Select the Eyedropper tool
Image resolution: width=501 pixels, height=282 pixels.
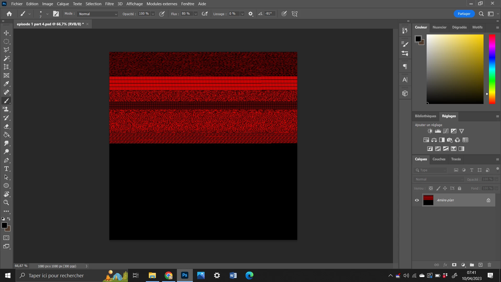tap(6, 84)
